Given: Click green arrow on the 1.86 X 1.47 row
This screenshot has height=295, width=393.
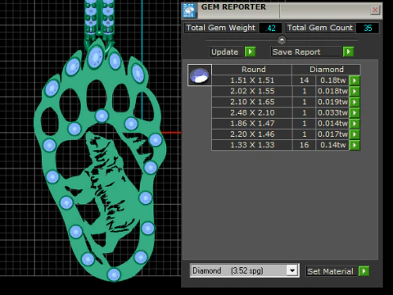Looking at the screenshot, I should pos(355,124).
